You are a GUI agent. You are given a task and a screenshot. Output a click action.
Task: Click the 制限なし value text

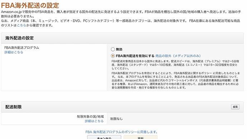click(116, 119)
